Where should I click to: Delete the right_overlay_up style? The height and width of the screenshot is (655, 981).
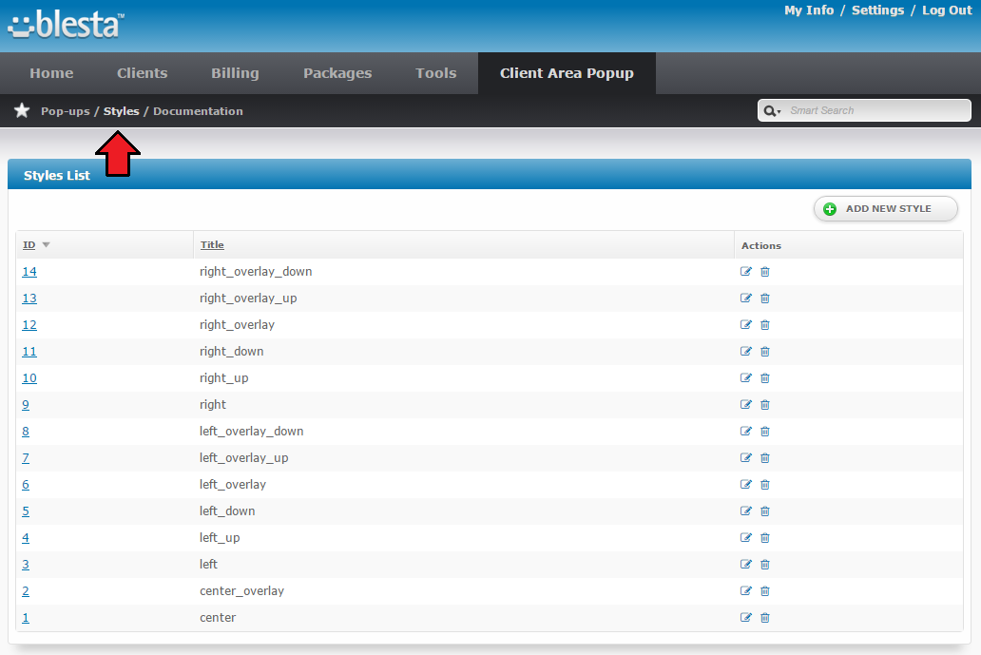tap(765, 298)
